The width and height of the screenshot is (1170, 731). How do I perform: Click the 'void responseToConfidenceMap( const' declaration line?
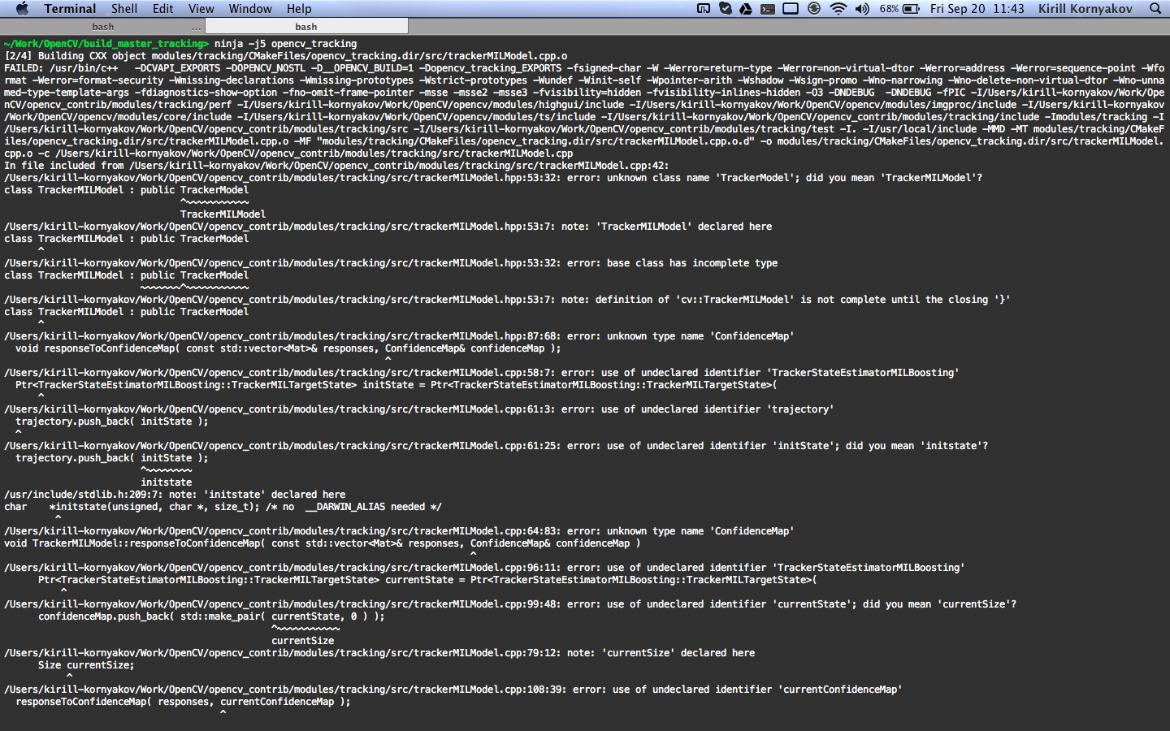pyautogui.click(x=288, y=348)
